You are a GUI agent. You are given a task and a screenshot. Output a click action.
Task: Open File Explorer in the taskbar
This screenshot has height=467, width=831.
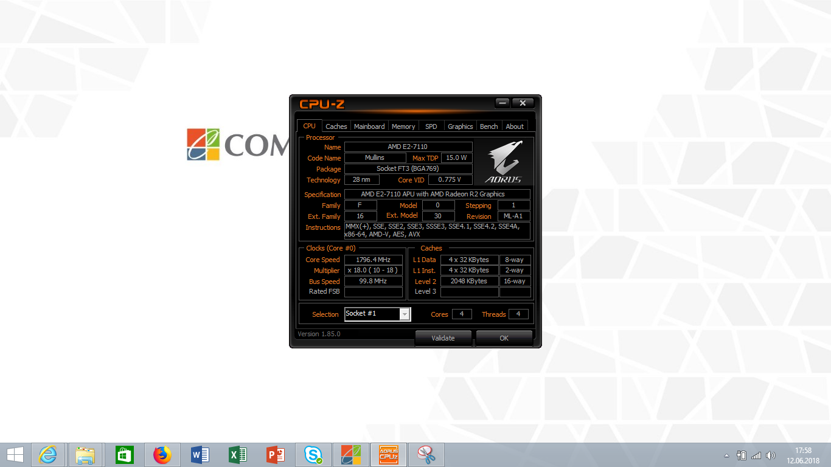[x=85, y=455]
